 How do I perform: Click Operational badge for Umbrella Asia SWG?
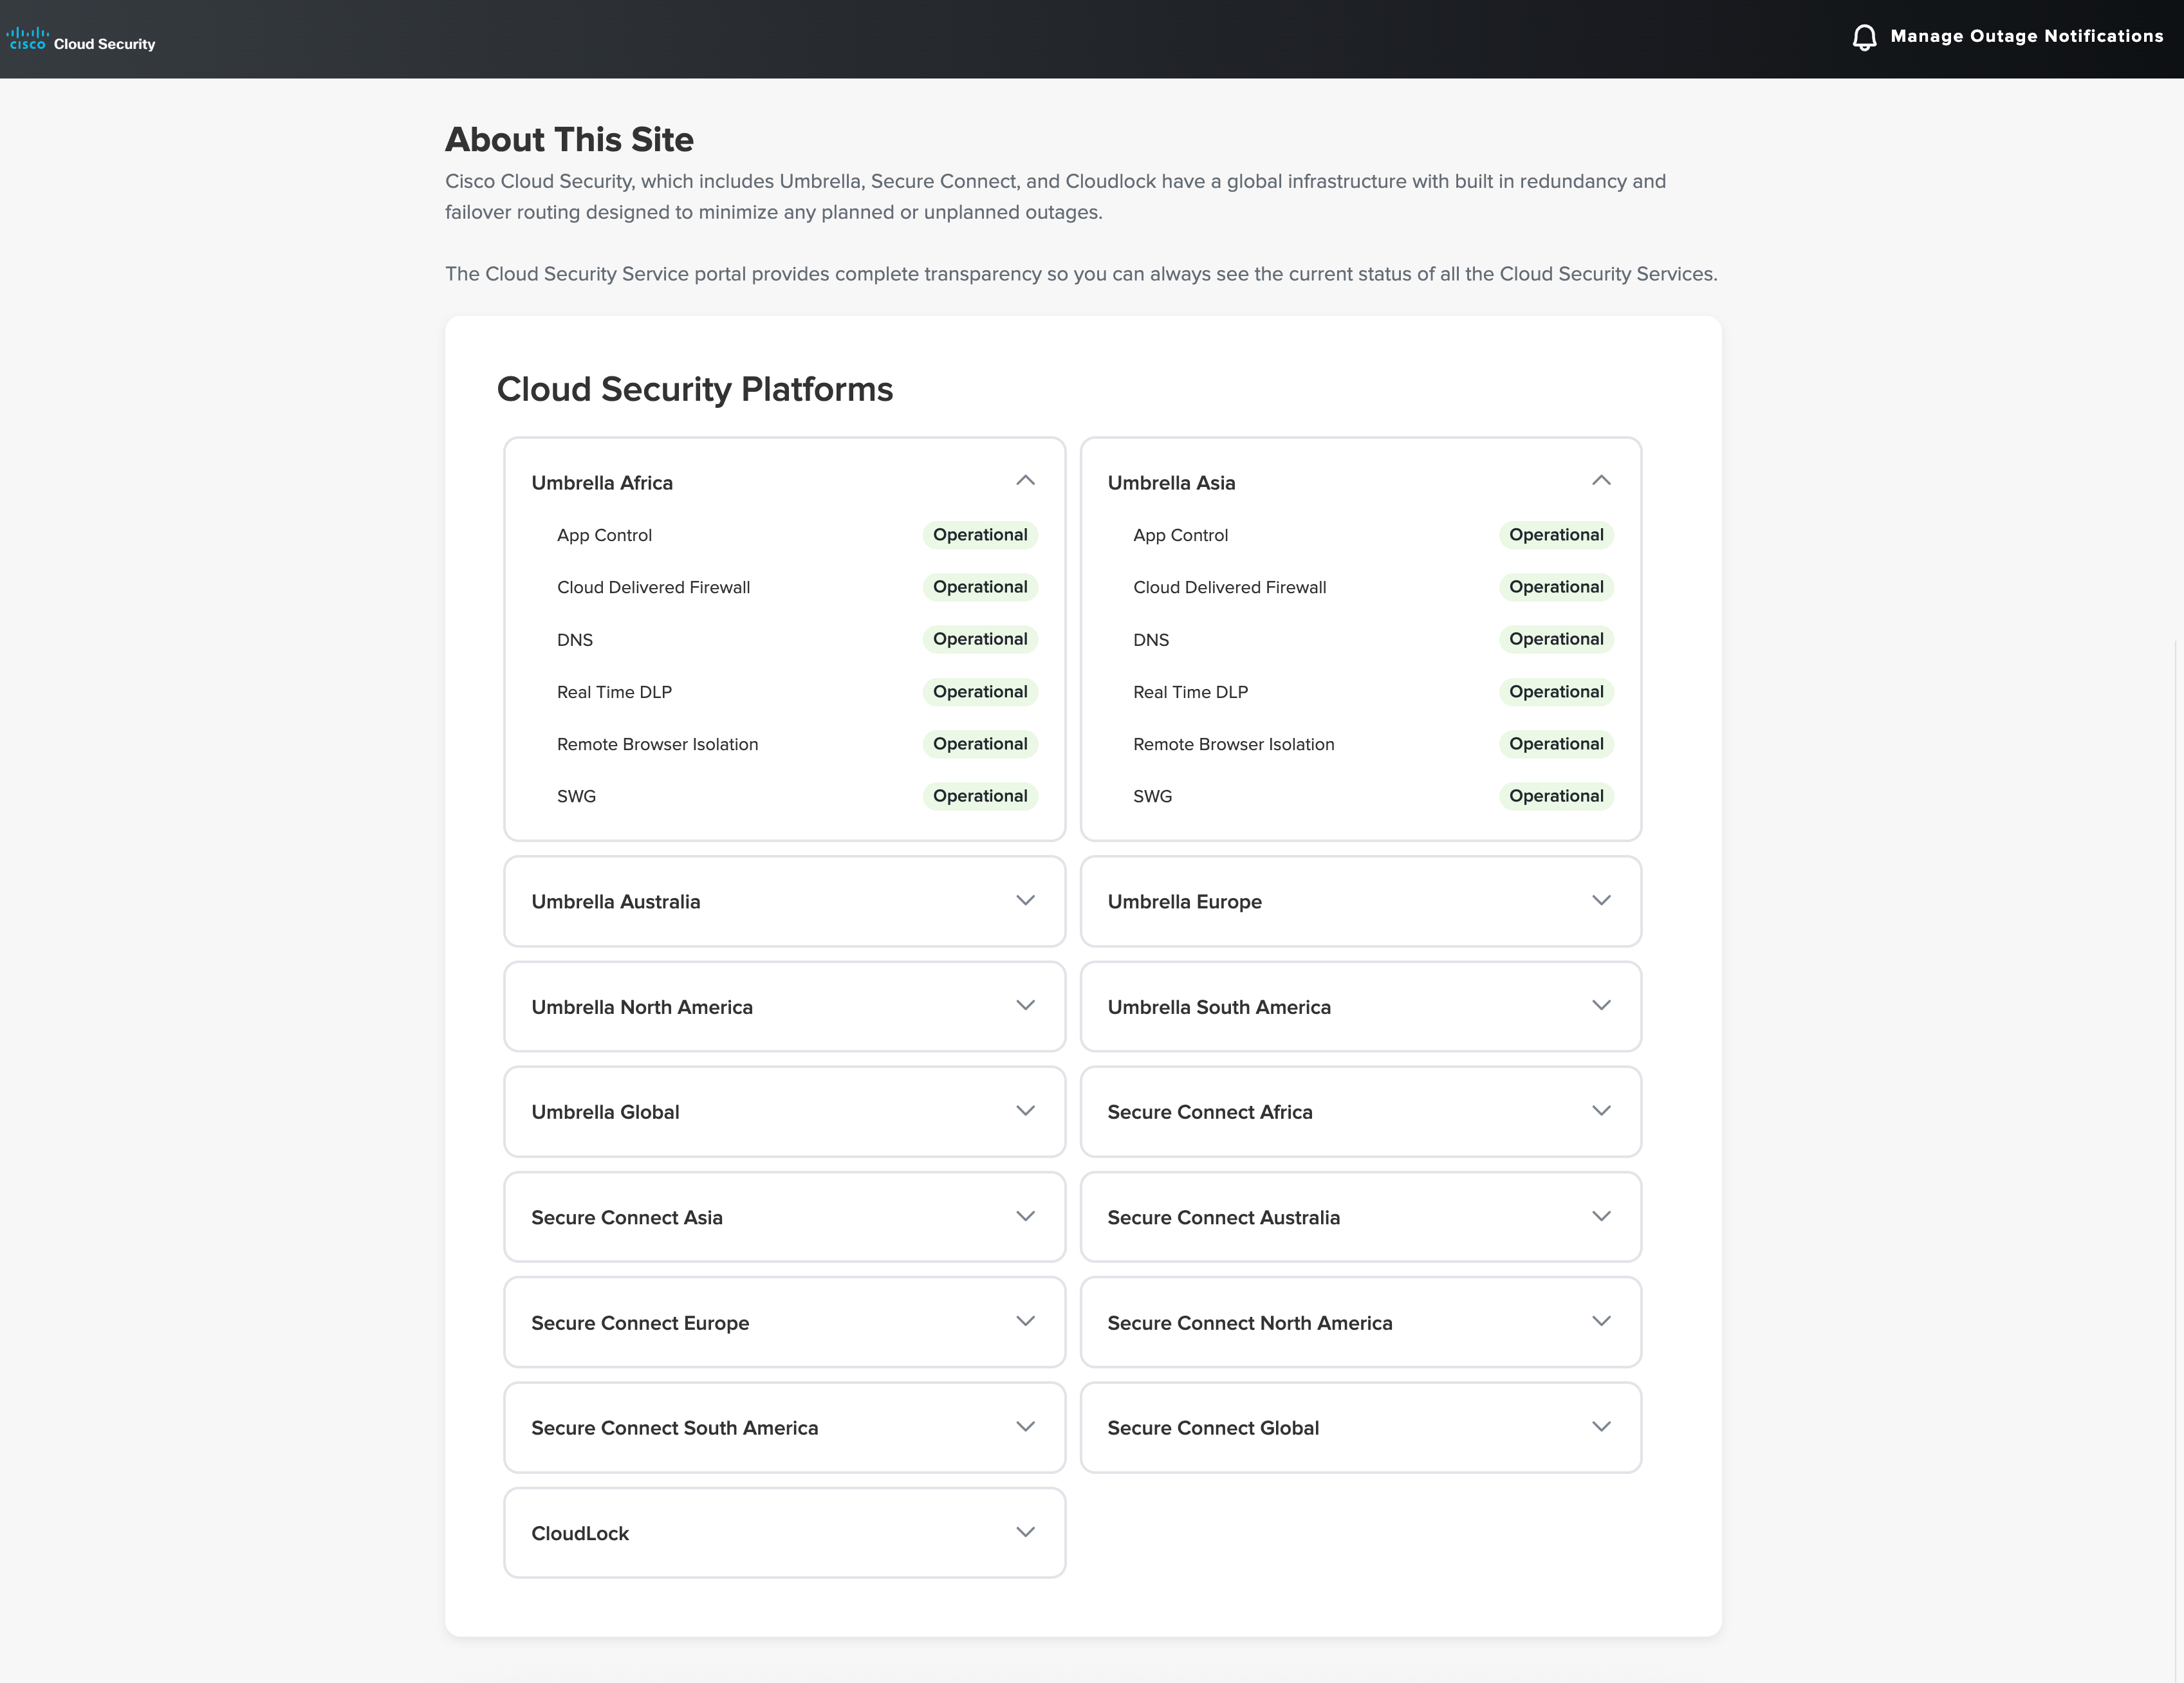[1556, 797]
